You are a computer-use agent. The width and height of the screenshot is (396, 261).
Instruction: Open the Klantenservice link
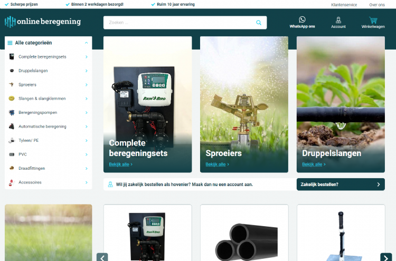coord(344,5)
